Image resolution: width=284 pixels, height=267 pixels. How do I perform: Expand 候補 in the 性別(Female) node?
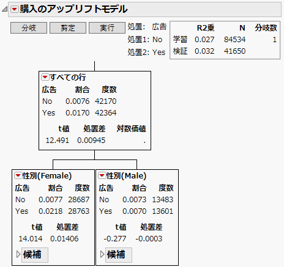click(18, 254)
